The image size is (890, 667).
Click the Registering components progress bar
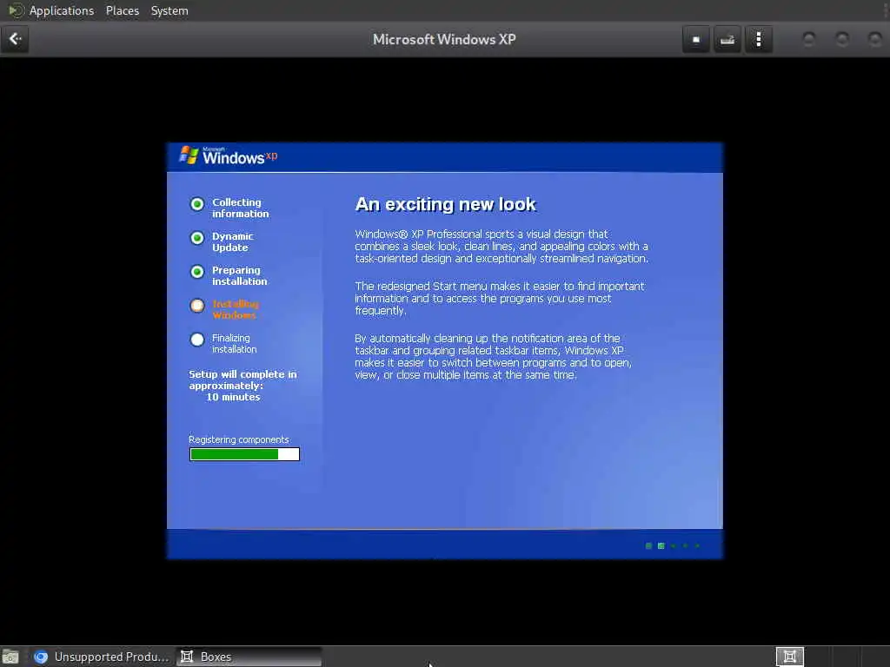click(x=244, y=454)
